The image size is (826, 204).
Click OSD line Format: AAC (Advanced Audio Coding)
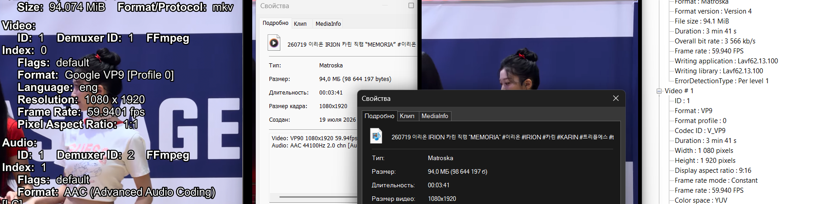pyautogui.click(x=116, y=192)
